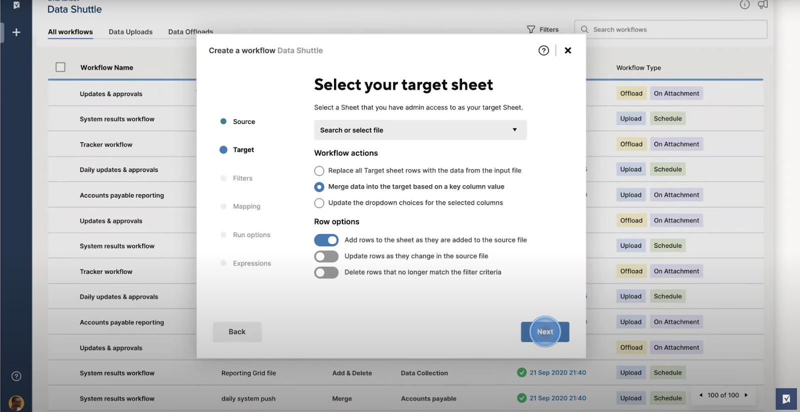Image resolution: width=800 pixels, height=412 pixels.
Task: Click the info icon at the top right
Action: [x=744, y=4]
